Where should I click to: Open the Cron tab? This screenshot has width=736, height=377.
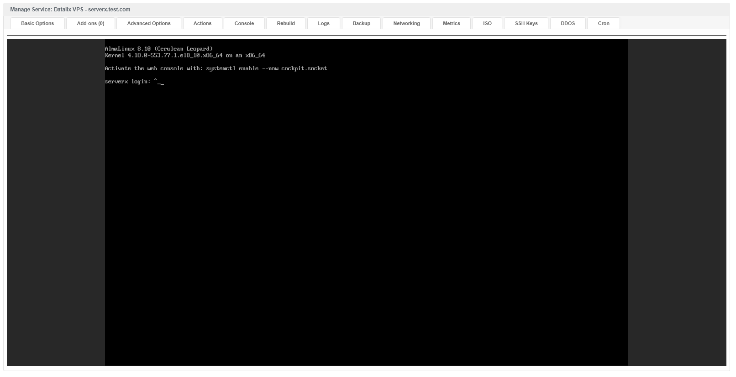[x=603, y=23]
